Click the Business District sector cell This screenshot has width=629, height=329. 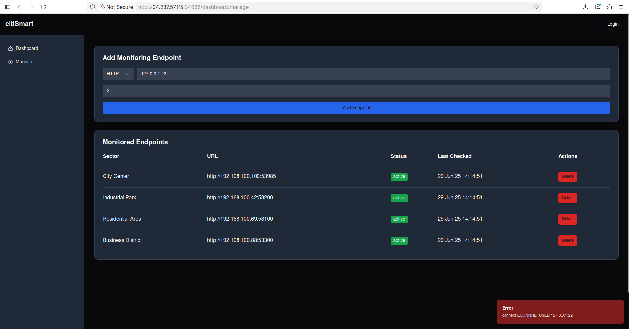(x=122, y=240)
